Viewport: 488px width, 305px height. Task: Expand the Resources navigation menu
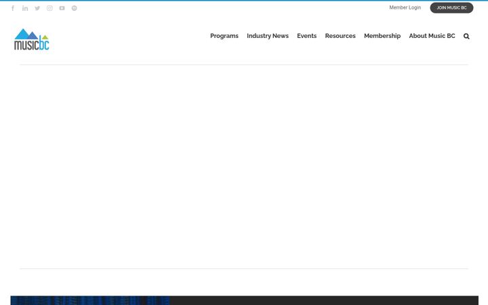click(x=340, y=36)
